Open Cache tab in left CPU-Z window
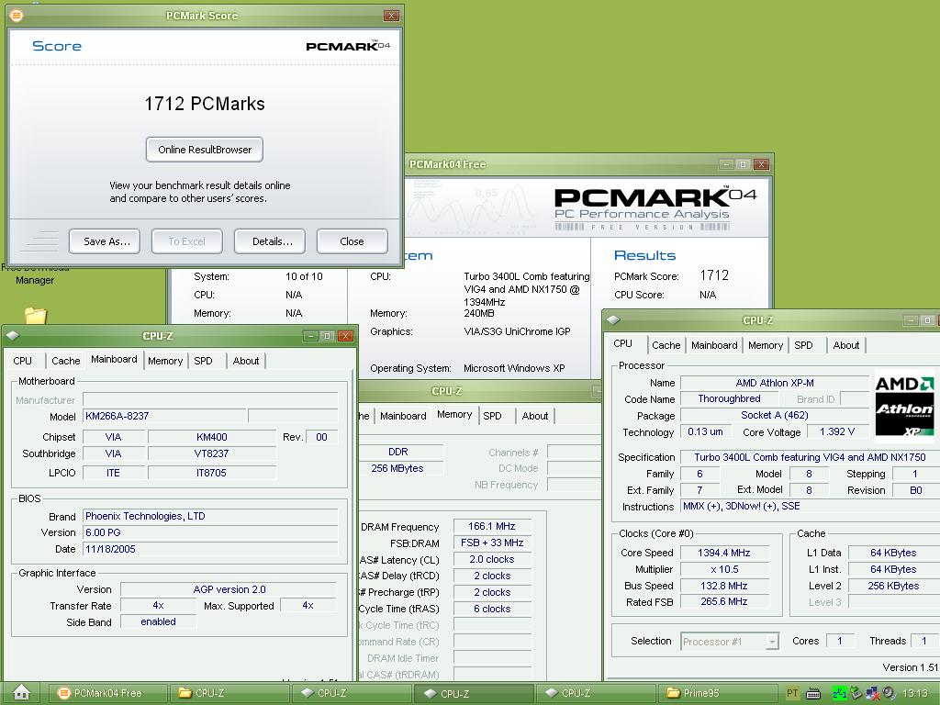The width and height of the screenshot is (940, 705). tap(65, 361)
